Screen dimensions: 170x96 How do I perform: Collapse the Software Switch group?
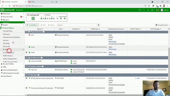(x=27, y=66)
